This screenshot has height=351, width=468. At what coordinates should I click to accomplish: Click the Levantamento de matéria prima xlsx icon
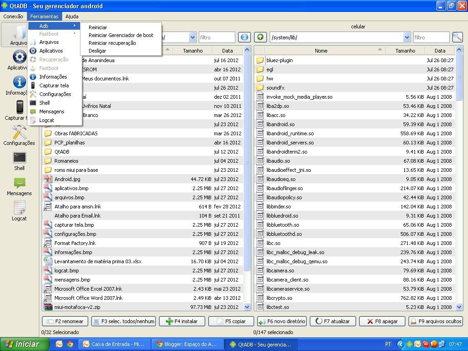[48, 261]
